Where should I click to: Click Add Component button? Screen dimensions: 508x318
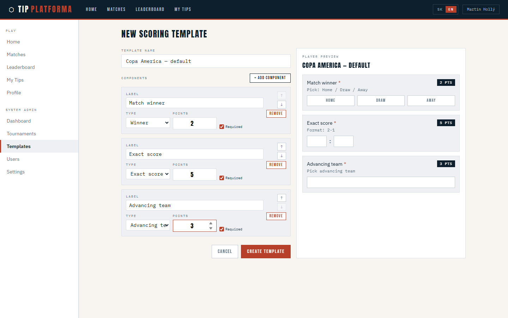point(270,78)
